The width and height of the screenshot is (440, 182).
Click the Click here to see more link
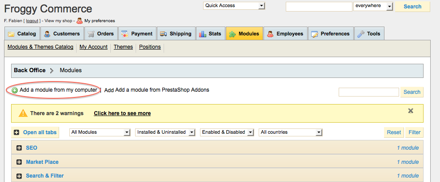click(122, 113)
